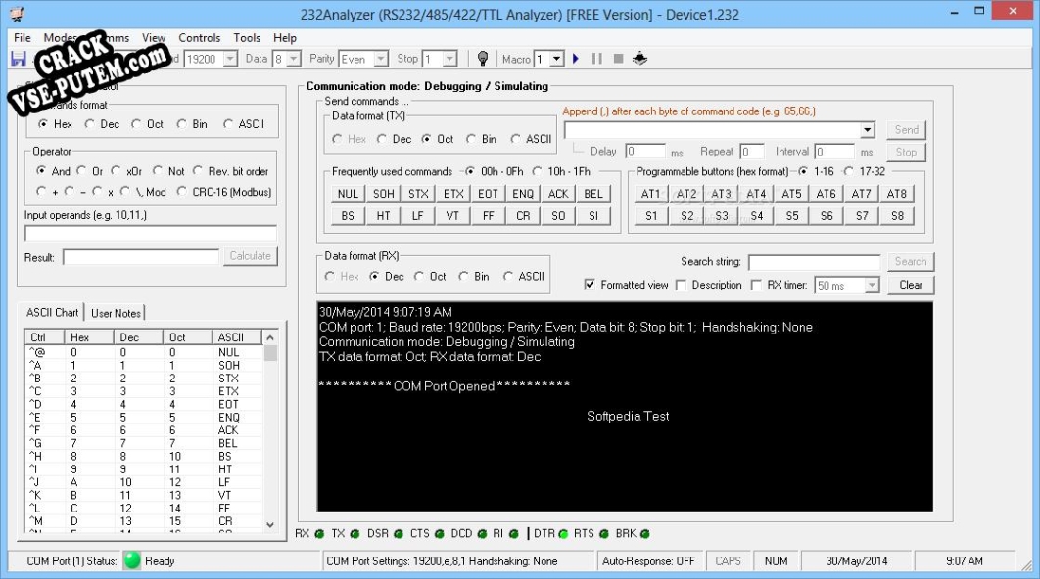Select programmable buttons 17-32
1040x579 pixels.
(848, 171)
